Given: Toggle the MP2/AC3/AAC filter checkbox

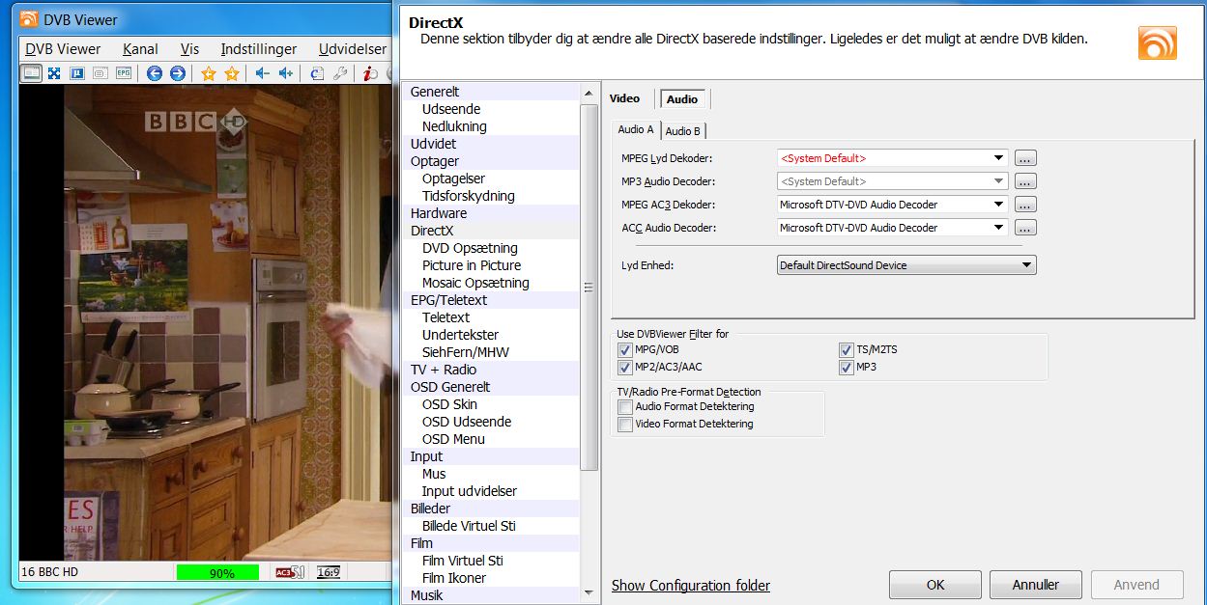Looking at the screenshot, I should coord(625,367).
